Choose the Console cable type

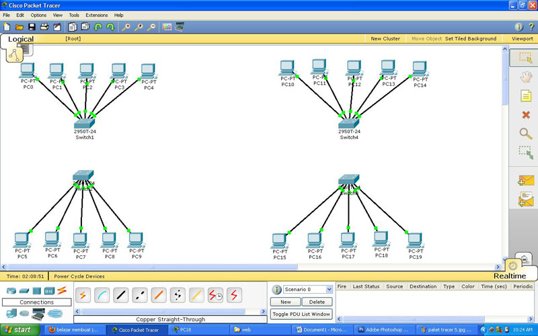pos(102,295)
